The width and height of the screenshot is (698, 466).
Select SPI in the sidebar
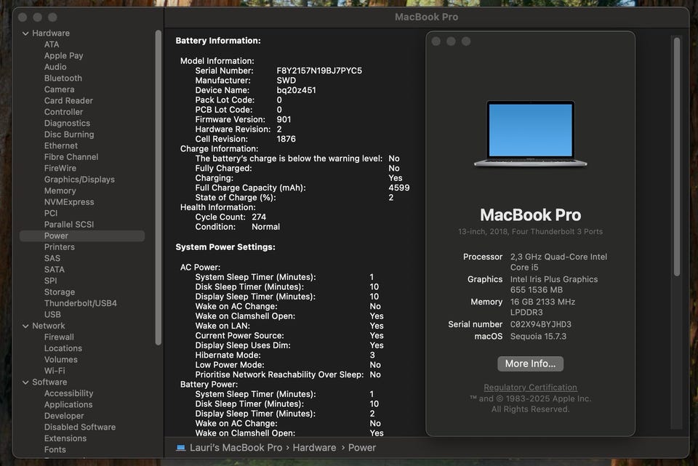(50, 281)
